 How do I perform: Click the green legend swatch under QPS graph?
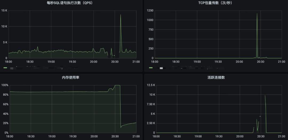click(x=5, y=68)
